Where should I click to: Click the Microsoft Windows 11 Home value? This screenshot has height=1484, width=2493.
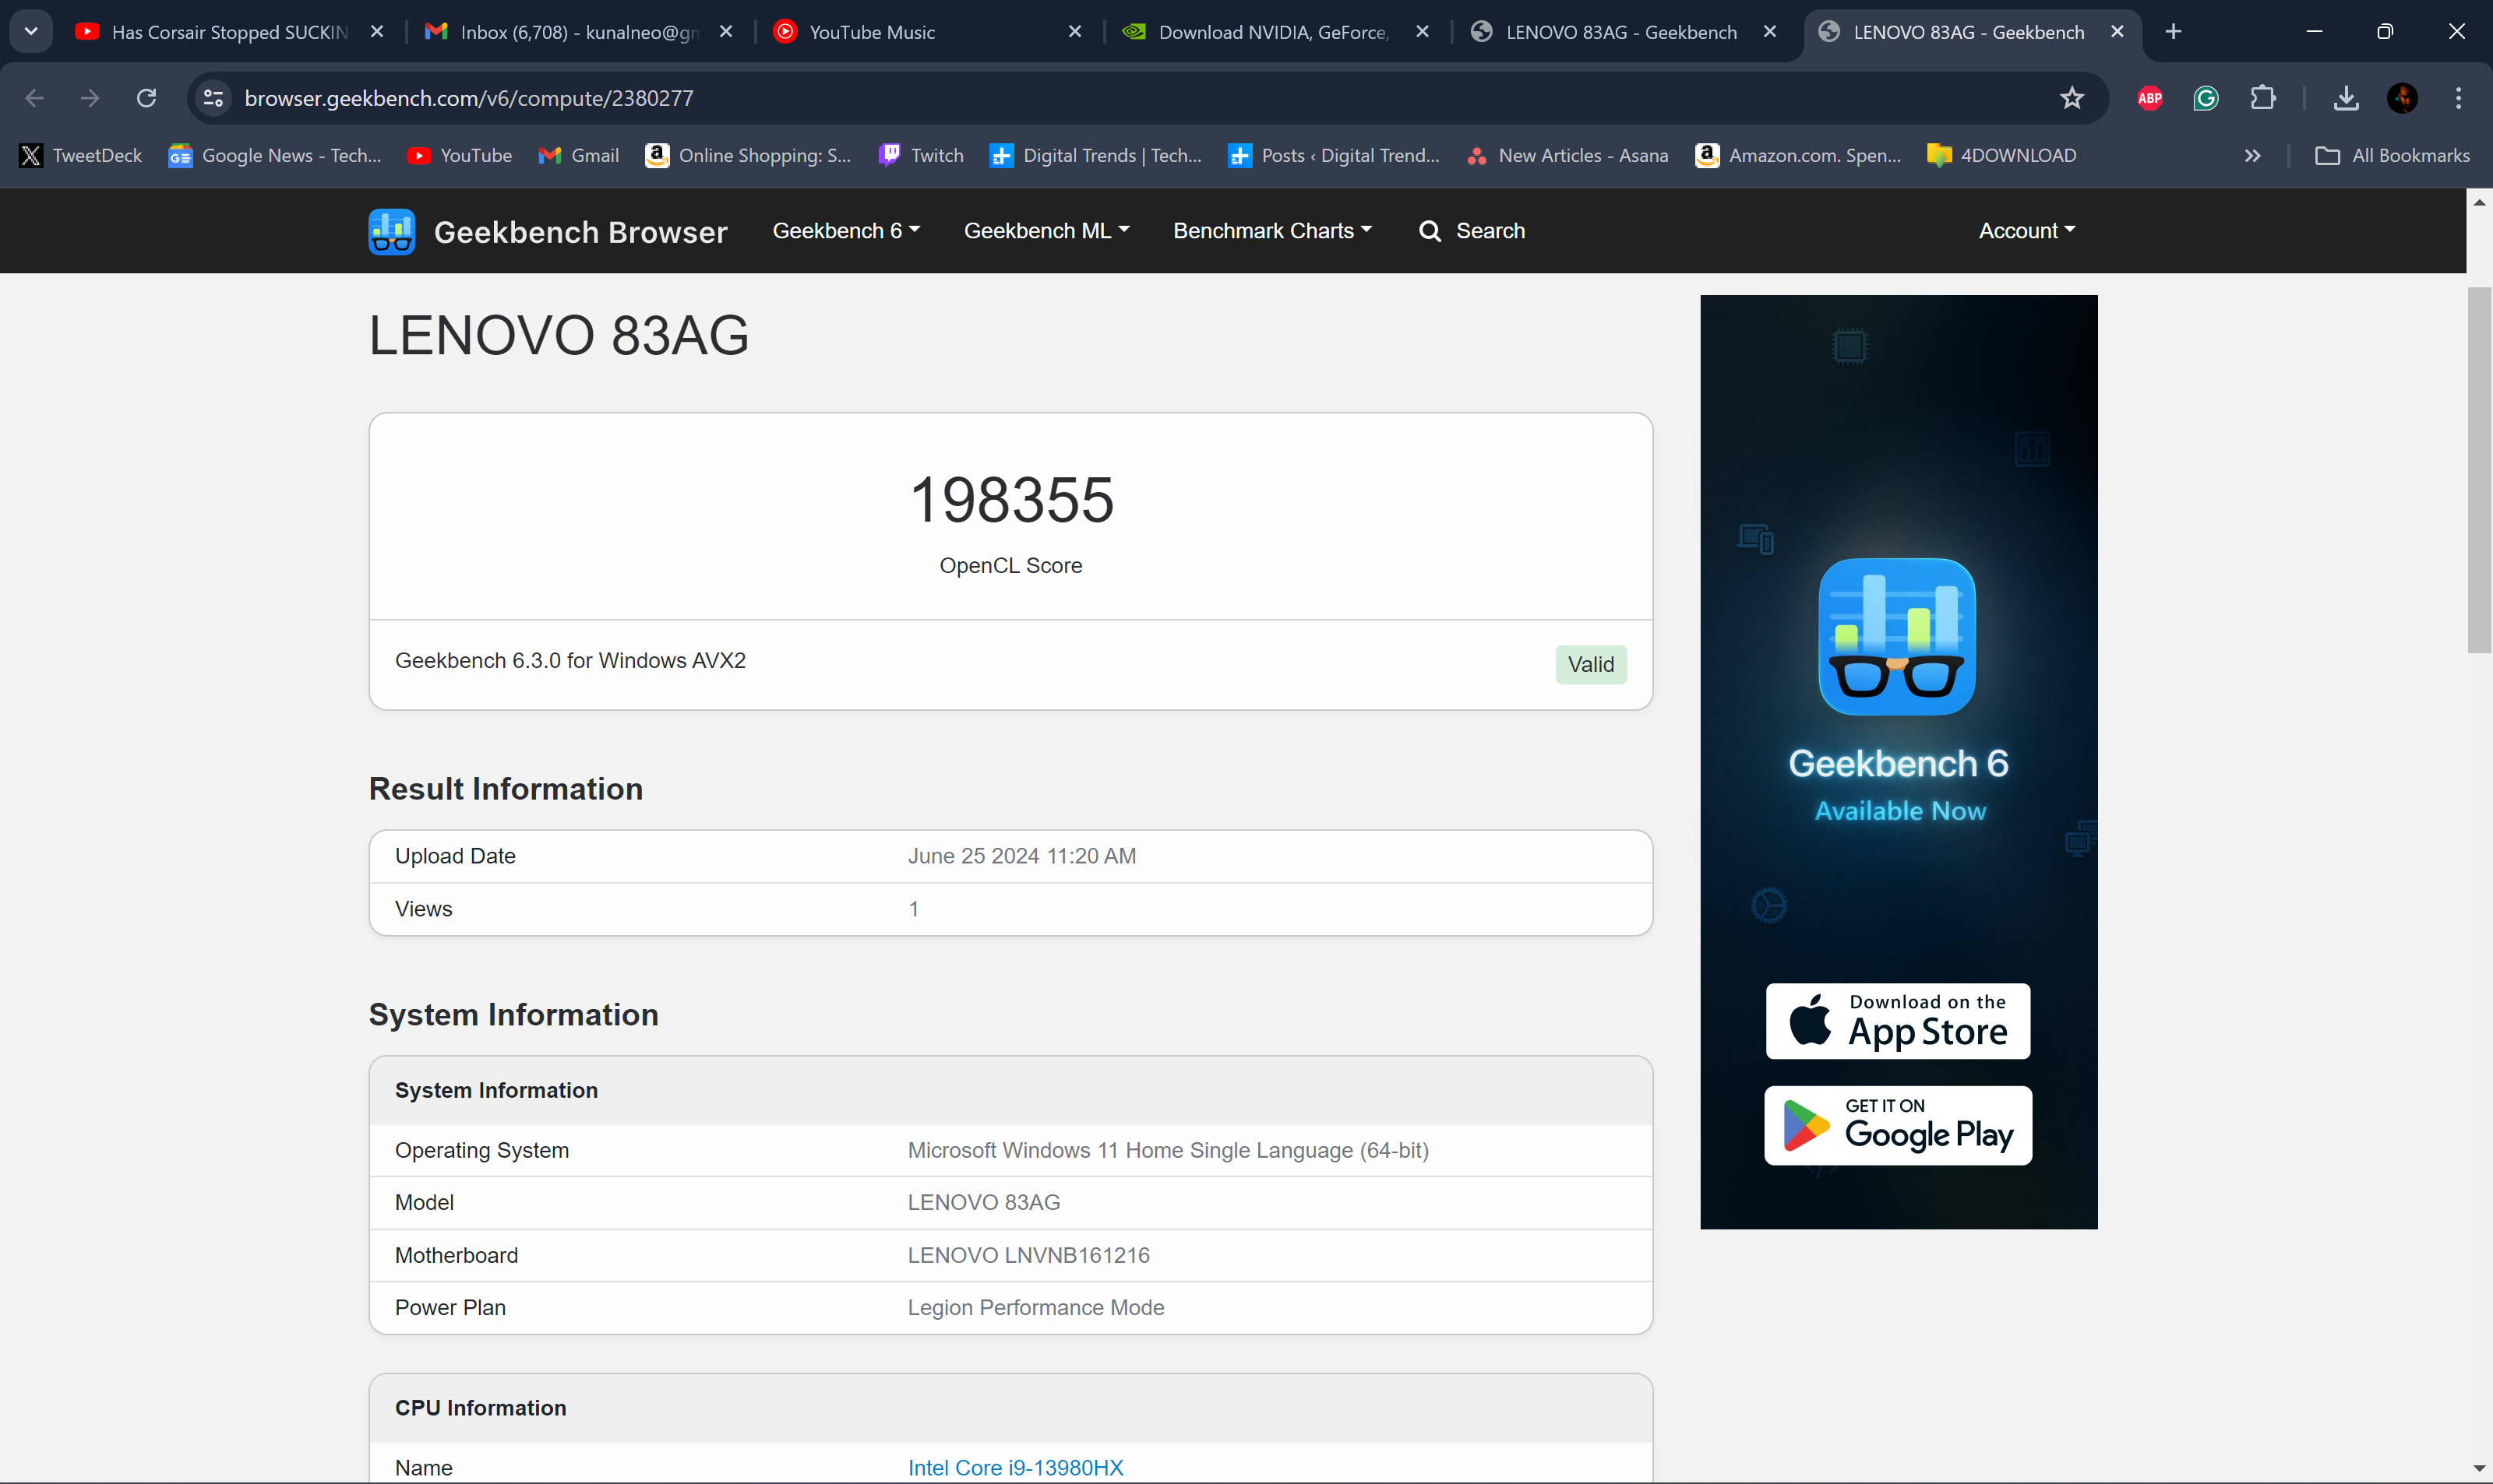[1168, 1150]
